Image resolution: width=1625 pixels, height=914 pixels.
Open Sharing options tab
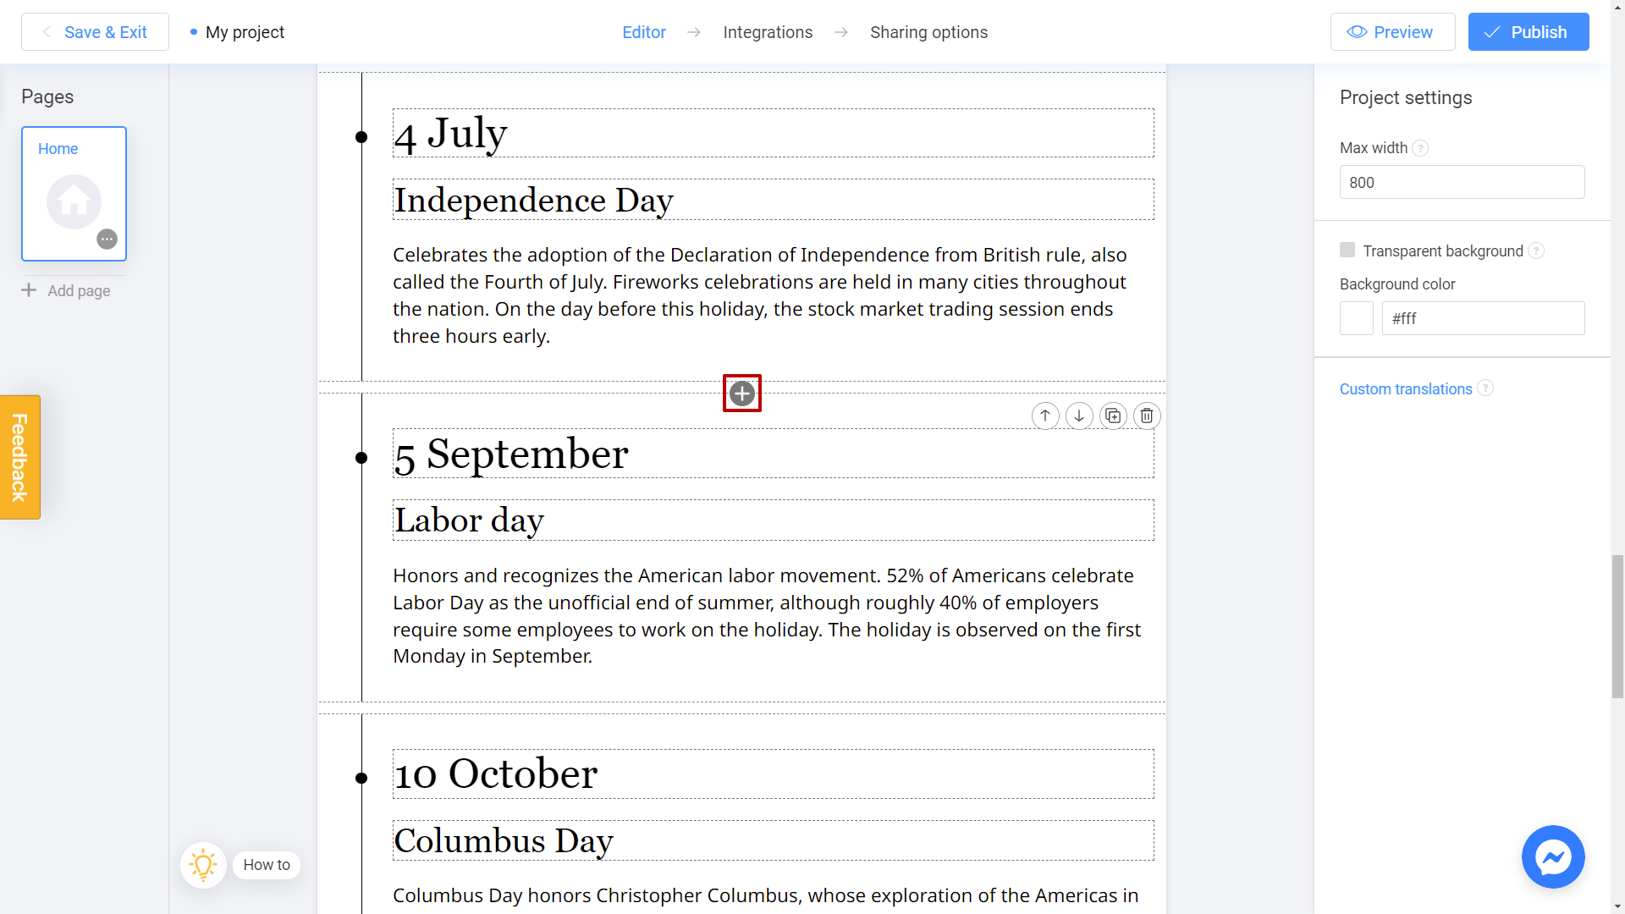(929, 32)
